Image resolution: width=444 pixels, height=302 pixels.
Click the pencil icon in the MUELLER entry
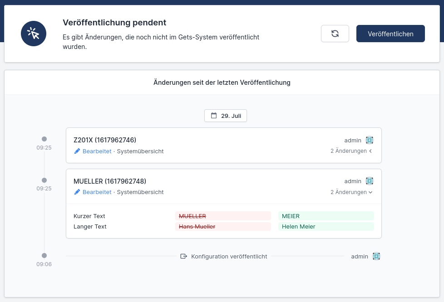click(77, 192)
